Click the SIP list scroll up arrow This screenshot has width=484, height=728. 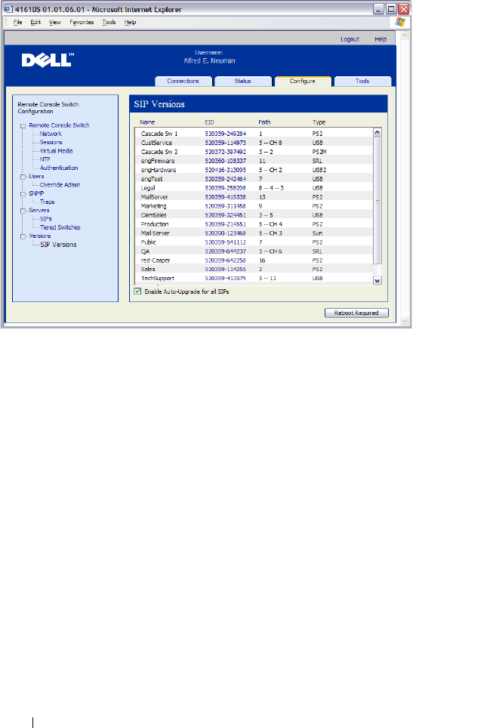[378, 132]
